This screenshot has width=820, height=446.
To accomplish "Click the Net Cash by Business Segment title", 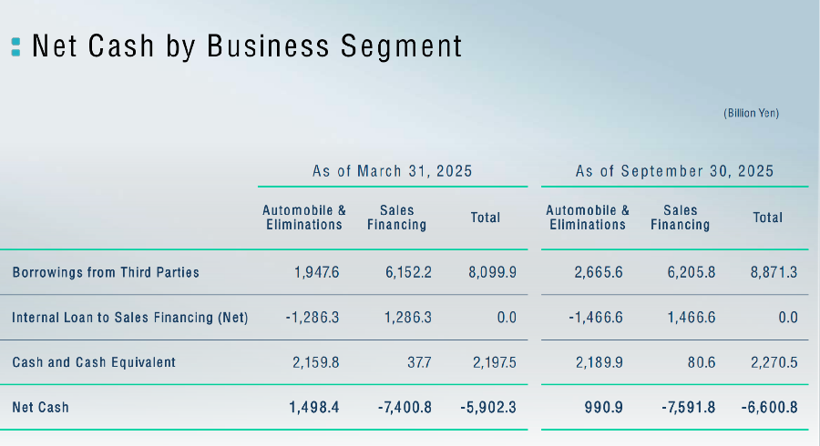I will click(246, 46).
